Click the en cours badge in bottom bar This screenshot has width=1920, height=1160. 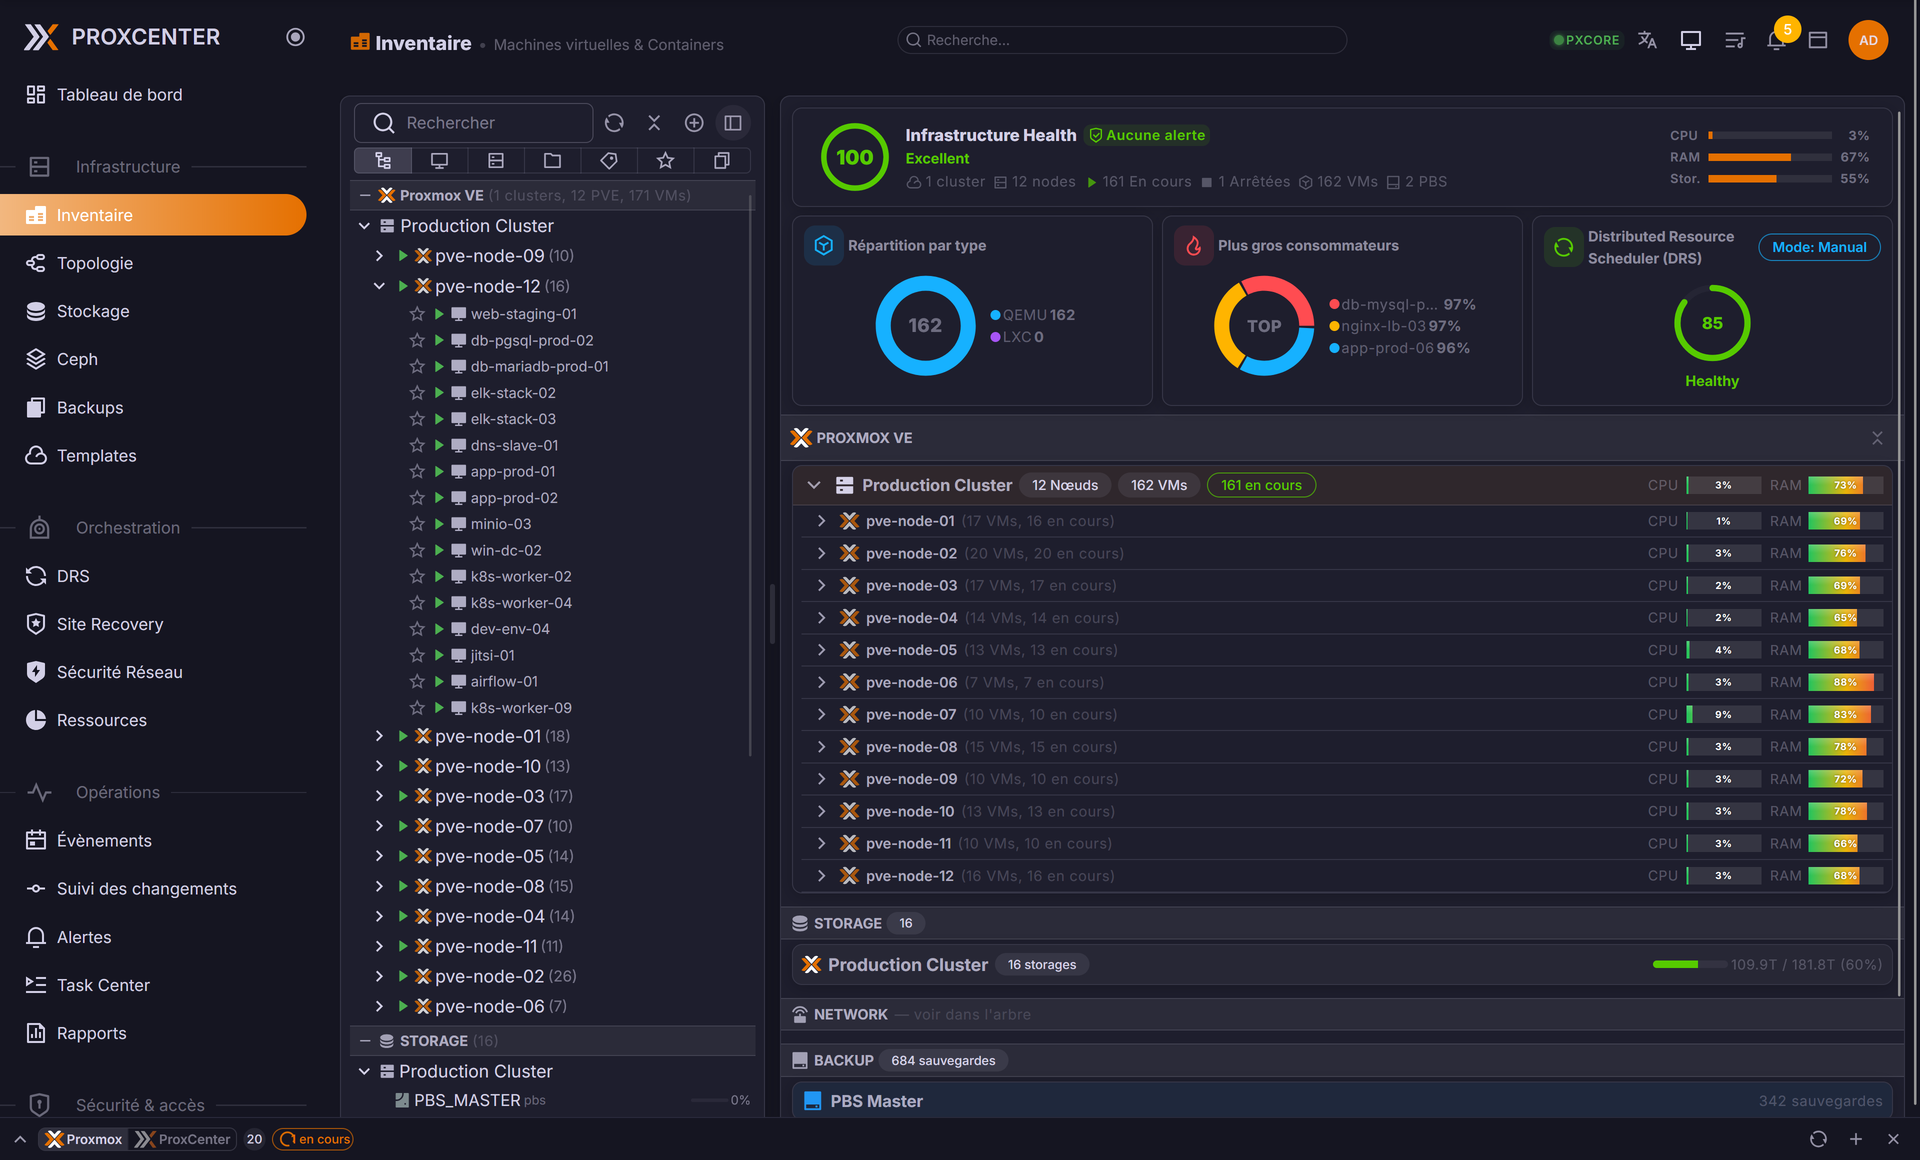(312, 1139)
